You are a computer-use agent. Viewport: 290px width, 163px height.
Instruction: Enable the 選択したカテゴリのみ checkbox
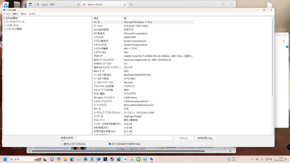[x=61, y=144]
